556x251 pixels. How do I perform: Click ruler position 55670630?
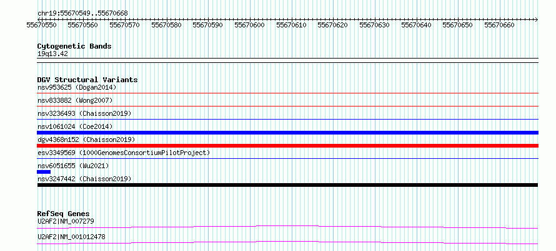tap(374, 25)
